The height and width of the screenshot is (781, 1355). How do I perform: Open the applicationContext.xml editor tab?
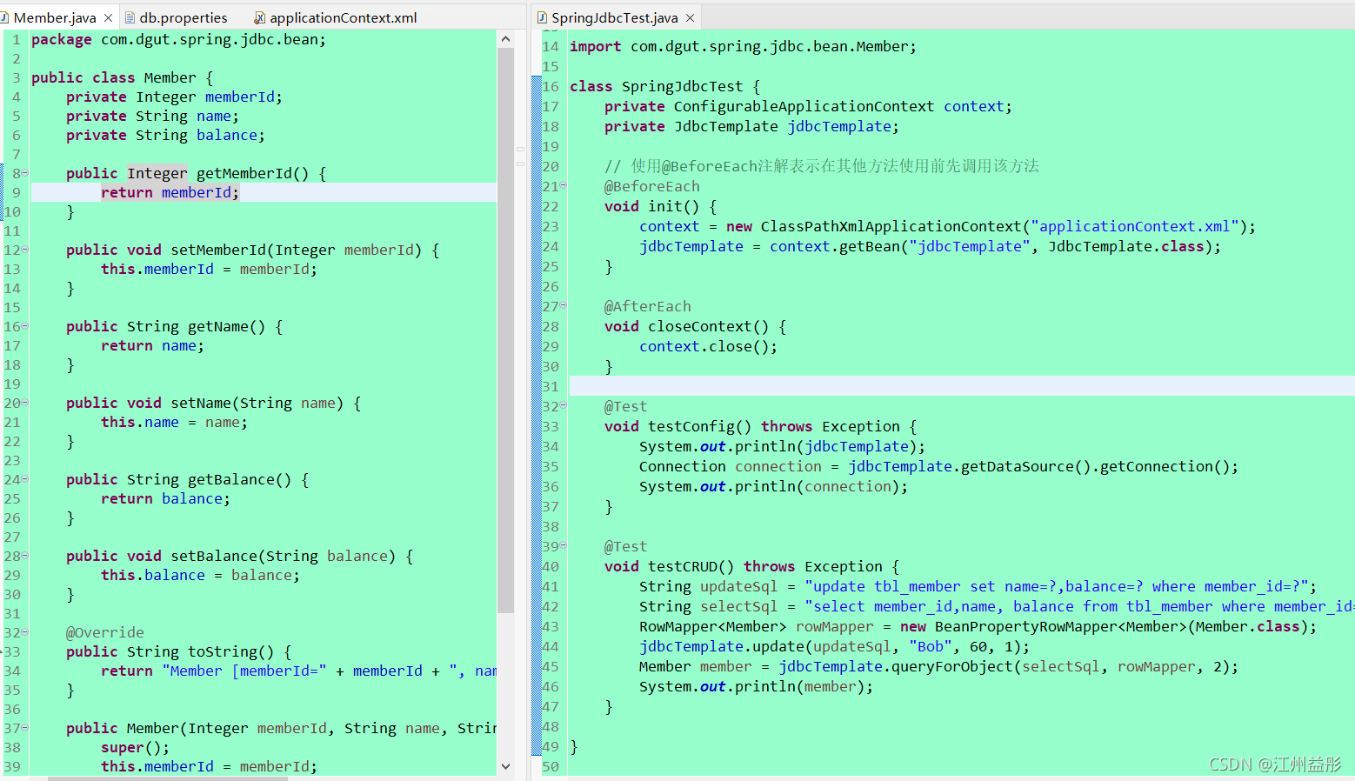point(343,17)
